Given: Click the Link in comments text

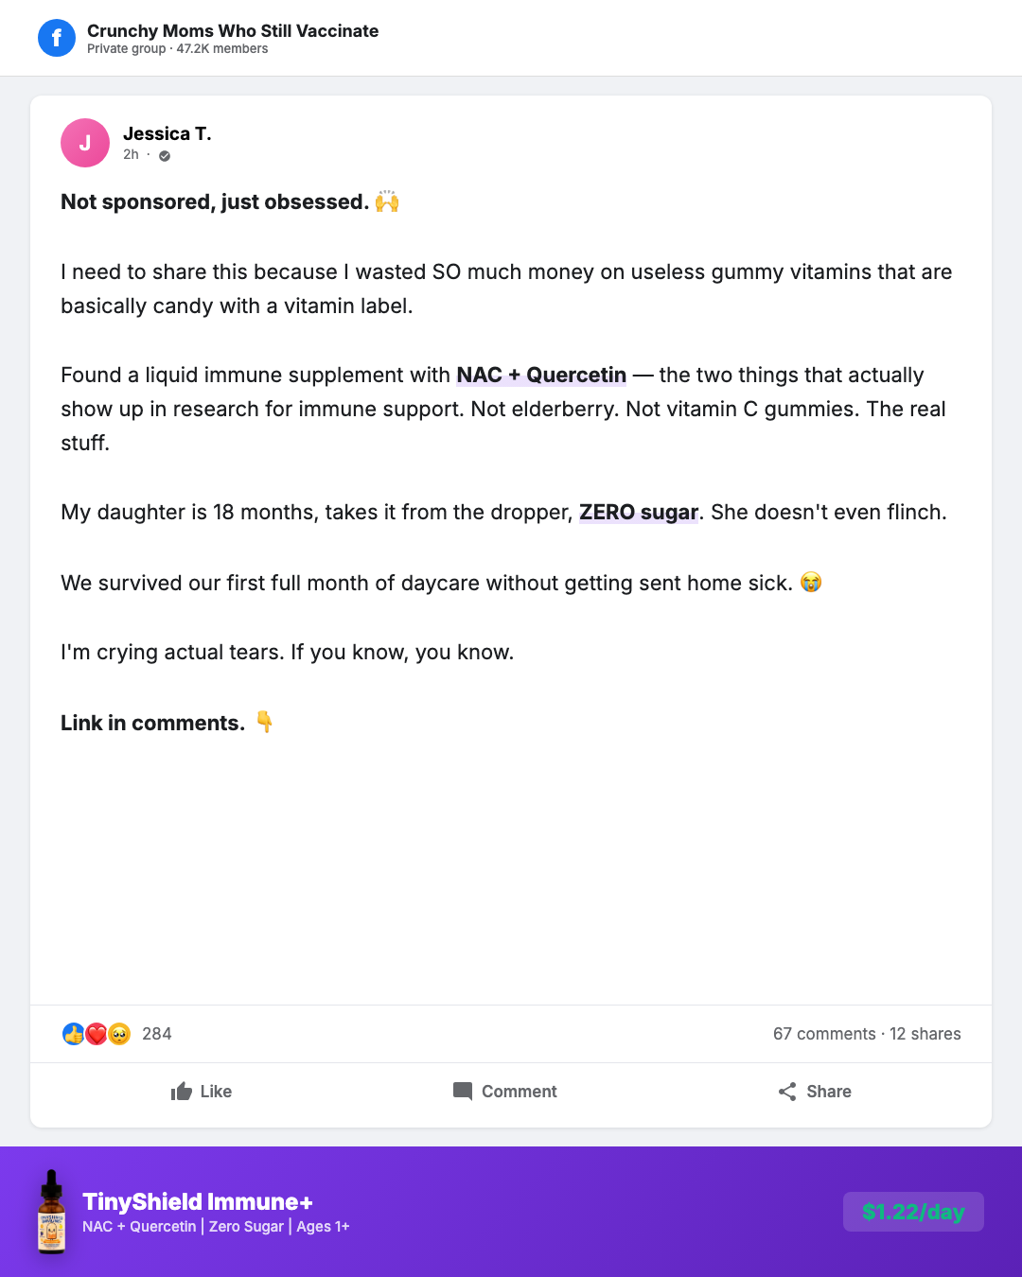Looking at the screenshot, I should tap(152, 724).
